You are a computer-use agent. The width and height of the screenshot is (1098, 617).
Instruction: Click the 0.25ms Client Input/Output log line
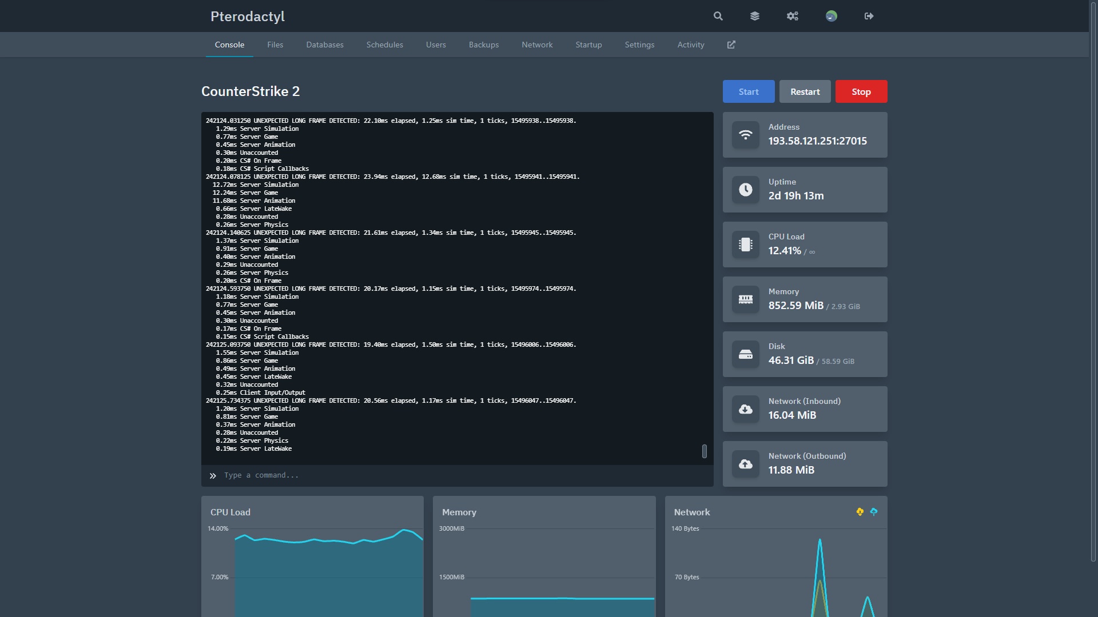261,392
